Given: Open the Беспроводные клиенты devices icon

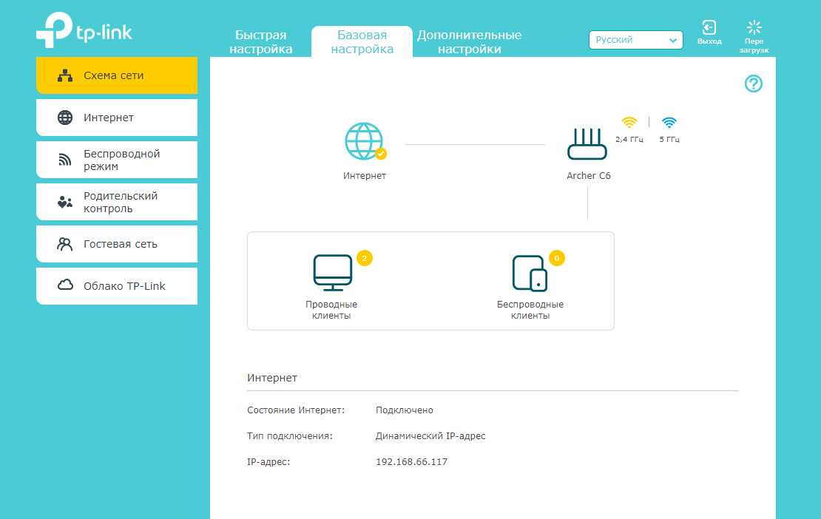Looking at the screenshot, I should point(530,273).
